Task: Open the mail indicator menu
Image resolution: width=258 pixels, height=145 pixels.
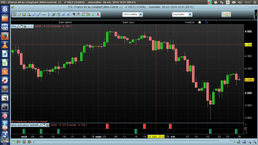Action: click(234, 2)
